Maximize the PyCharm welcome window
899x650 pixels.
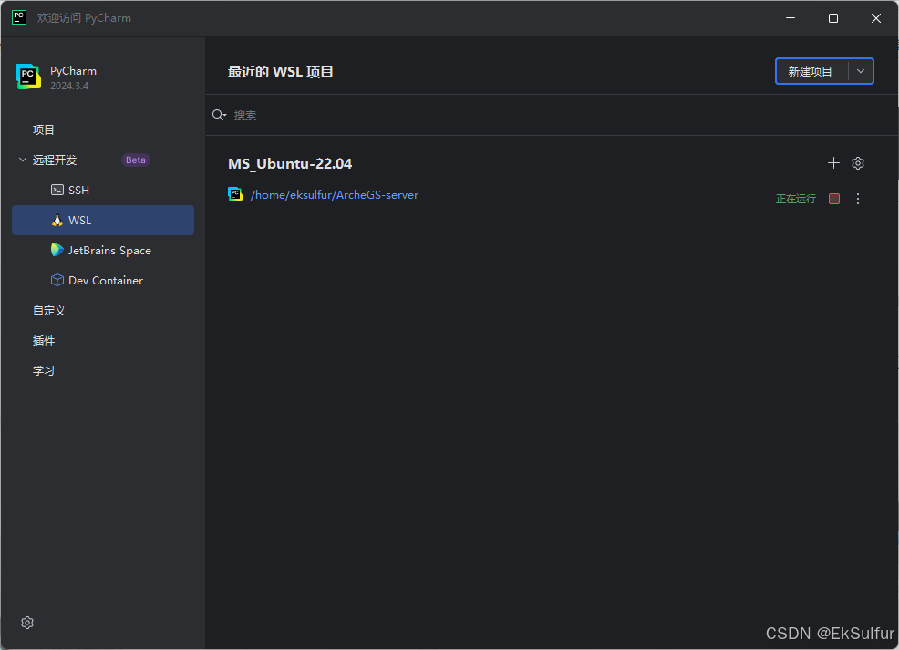tap(833, 18)
